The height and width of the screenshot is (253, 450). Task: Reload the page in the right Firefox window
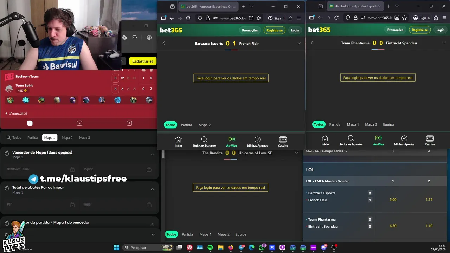(x=336, y=18)
